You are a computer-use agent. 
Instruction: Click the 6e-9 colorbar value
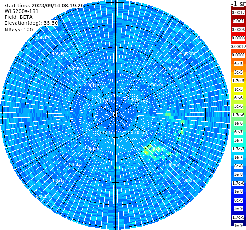click(x=238, y=200)
